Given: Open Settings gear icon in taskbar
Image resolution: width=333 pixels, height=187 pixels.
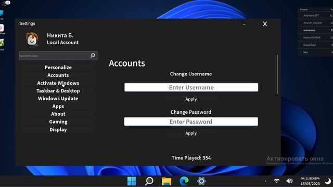Looking at the screenshot, I should click(201, 181).
